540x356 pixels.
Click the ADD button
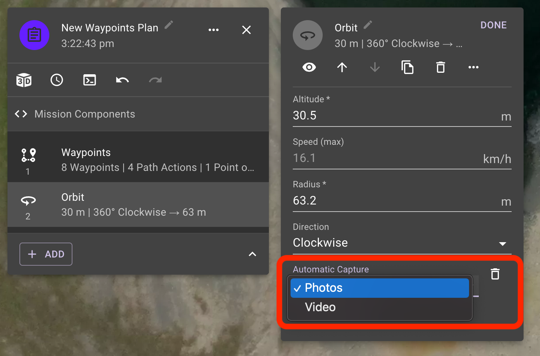click(x=46, y=254)
